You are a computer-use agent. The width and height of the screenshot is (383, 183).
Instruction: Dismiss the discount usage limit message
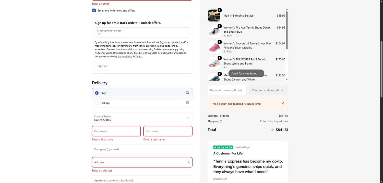[x=283, y=103]
